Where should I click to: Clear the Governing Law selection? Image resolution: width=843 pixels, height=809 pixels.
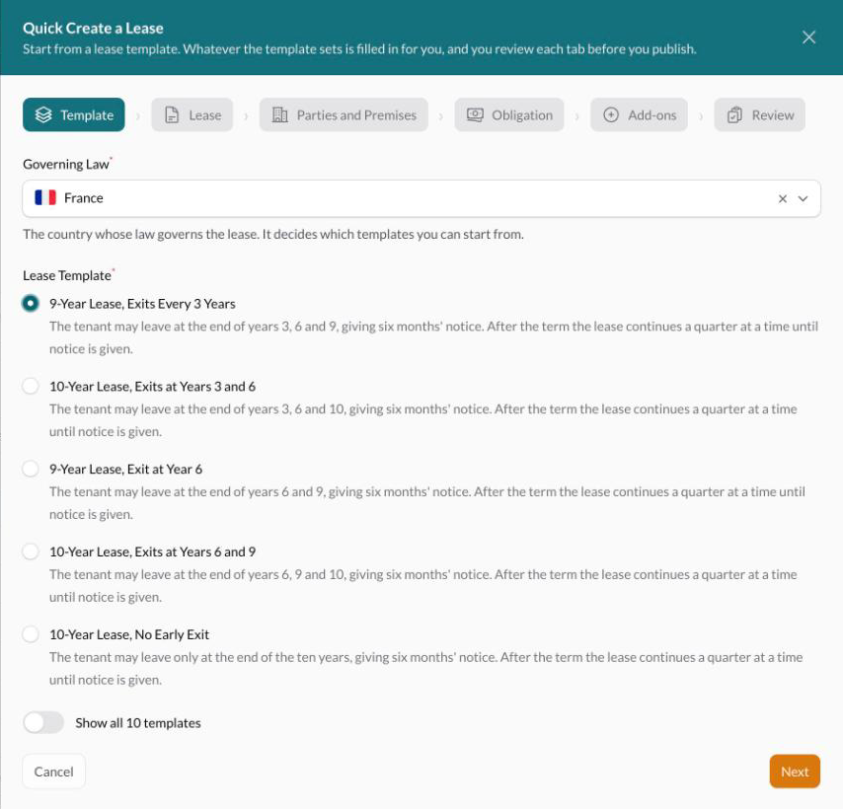tap(782, 198)
